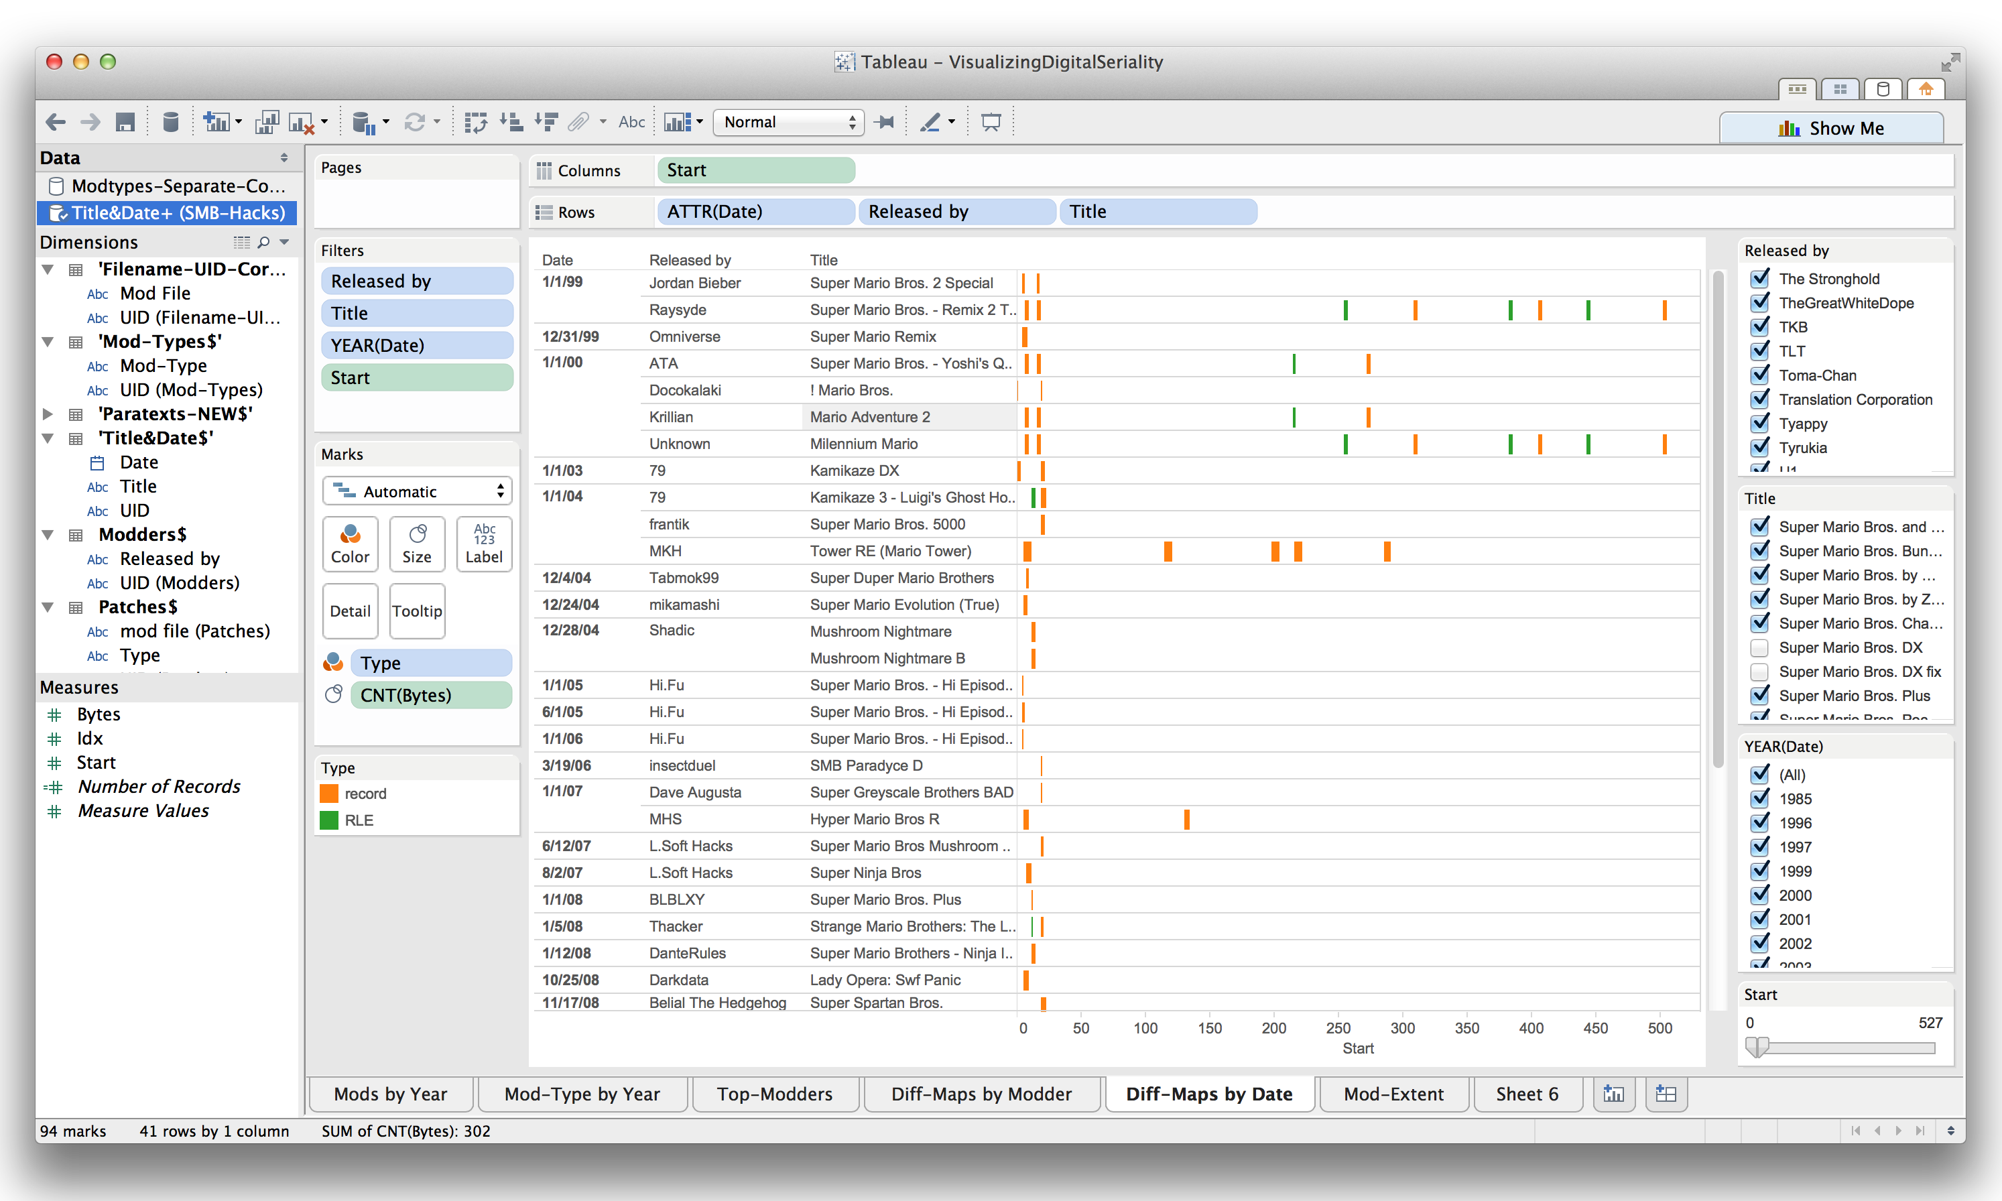Check Super Mario Bros. DX title checkbox
This screenshot has width=2002, height=1201.
[x=1759, y=647]
